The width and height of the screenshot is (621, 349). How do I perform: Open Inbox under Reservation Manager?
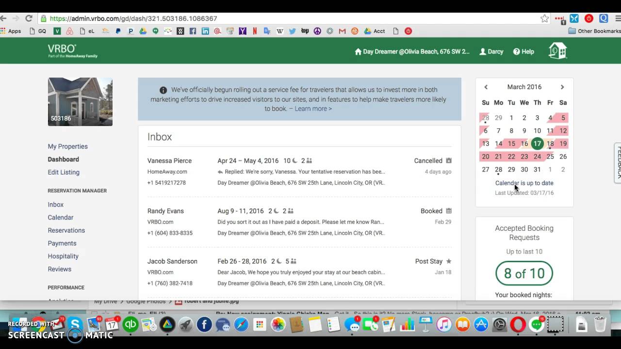tap(55, 205)
